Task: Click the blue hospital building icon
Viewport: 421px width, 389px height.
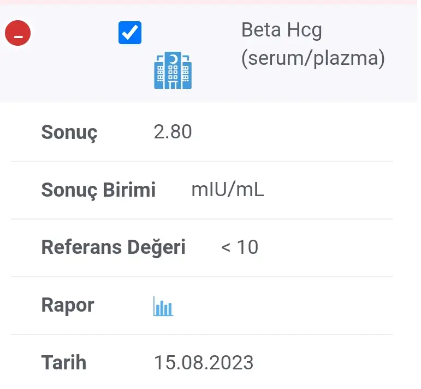Action: click(x=173, y=70)
